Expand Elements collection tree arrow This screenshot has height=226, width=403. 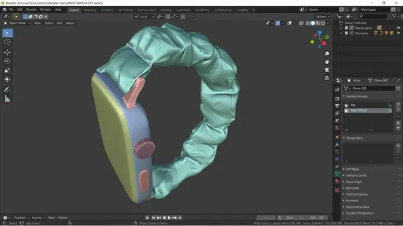point(341,33)
